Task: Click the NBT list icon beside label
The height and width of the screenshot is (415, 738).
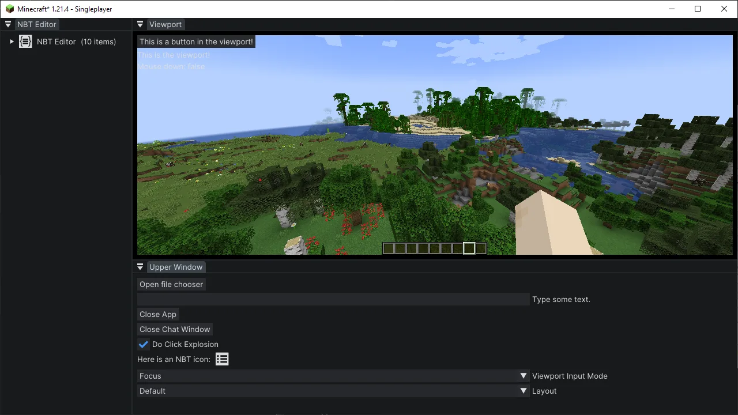Action: (222, 359)
